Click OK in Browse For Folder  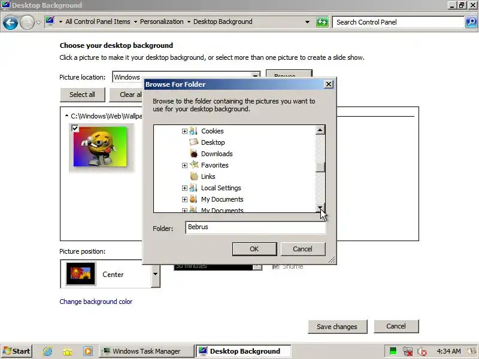click(x=254, y=249)
